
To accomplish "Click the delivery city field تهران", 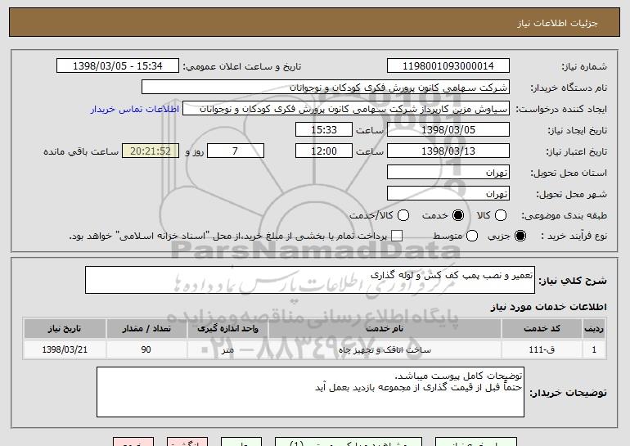I will coord(448,194).
